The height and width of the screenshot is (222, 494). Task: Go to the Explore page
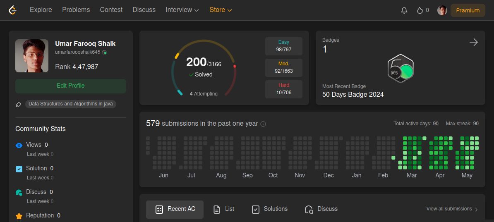coord(41,10)
